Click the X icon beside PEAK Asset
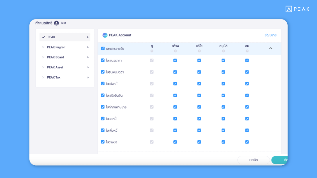This screenshot has width=317, height=178. [43, 67]
